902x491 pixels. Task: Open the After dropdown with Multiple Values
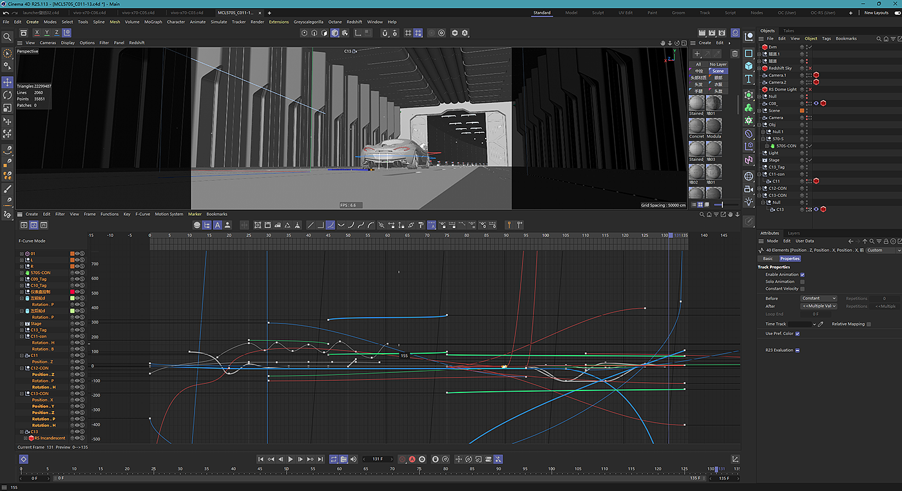[x=818, y=306]
